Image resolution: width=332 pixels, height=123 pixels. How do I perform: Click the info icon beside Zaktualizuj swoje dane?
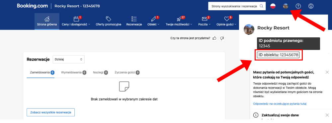pos(256,115)
